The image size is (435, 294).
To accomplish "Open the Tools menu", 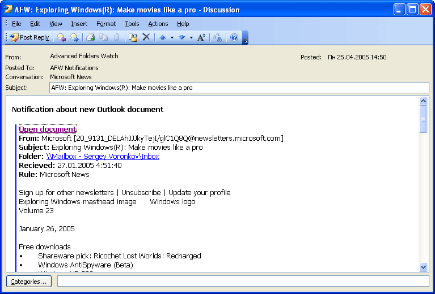I will tap(132, 24).
